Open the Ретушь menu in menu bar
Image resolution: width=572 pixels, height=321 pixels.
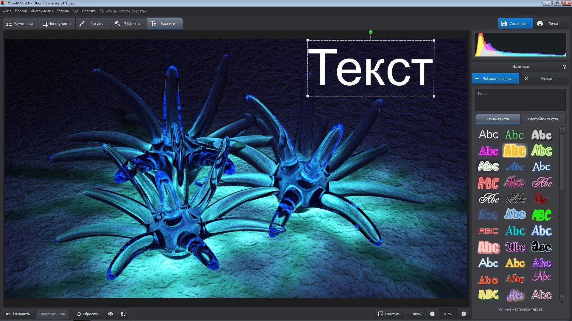[x=63, y=11]
